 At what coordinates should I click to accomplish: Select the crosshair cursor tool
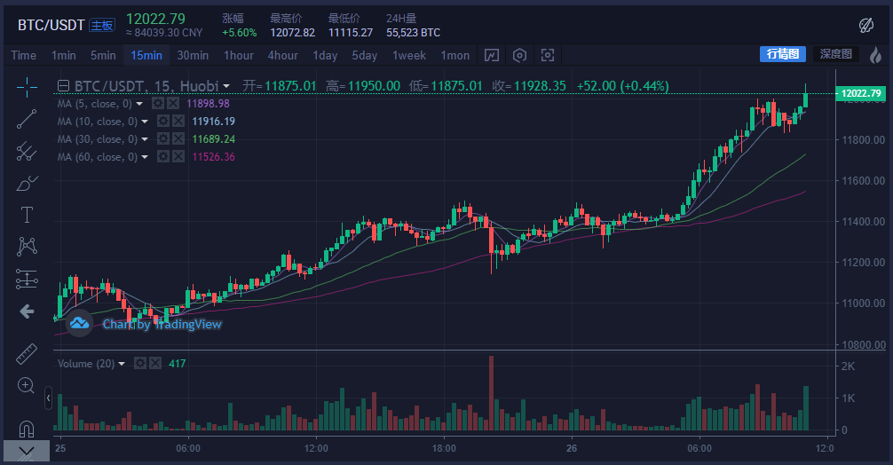[x=27, y=87]
